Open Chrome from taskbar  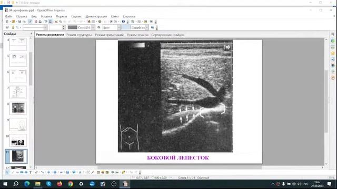coord(71,184)
